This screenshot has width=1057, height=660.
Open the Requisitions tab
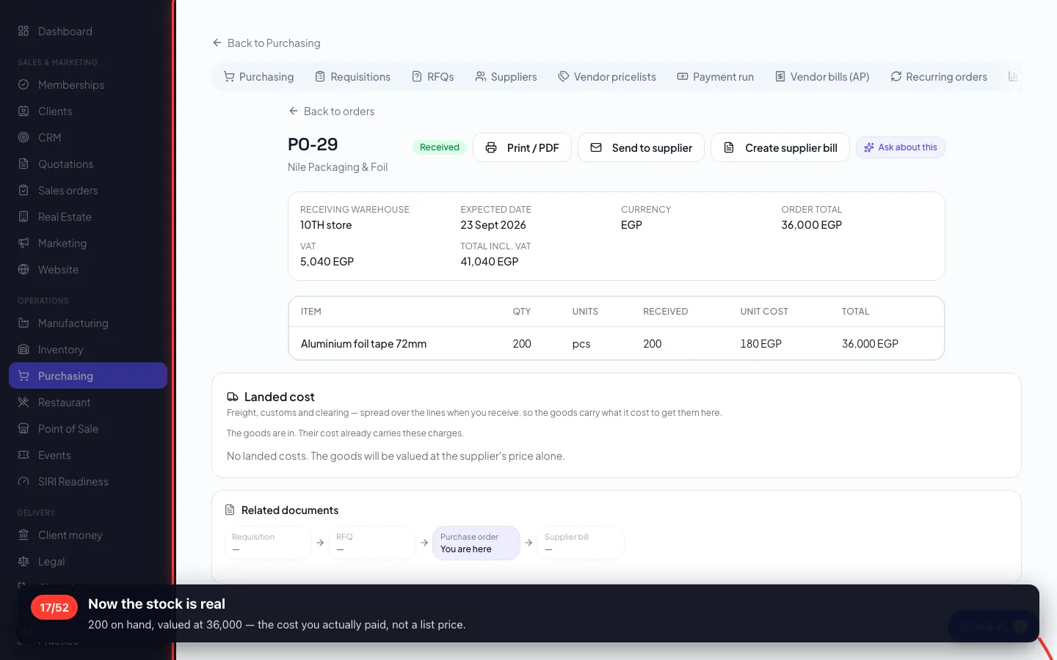tap(352, 76)
